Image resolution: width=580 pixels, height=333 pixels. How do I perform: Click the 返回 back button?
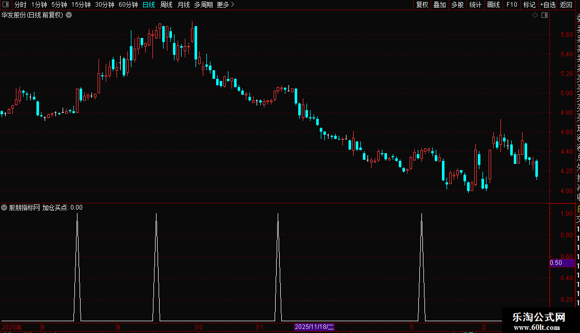[x=566, y=5]
